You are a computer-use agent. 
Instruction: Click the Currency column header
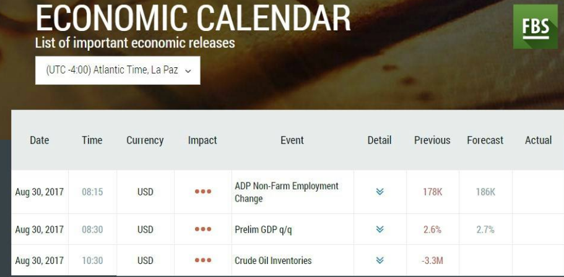coord(145,140)
